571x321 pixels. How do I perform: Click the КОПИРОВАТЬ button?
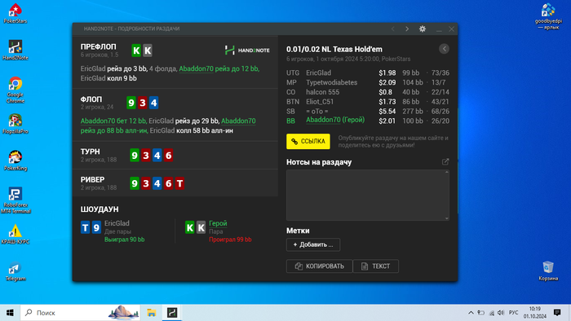[x=320, y=266]
